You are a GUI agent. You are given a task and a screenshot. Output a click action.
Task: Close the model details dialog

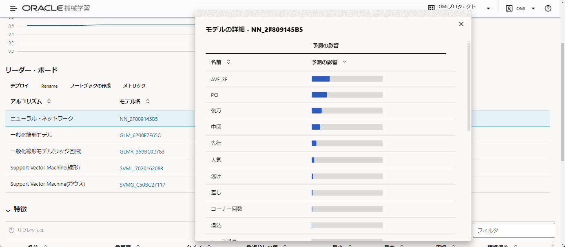click(x=461, y=24)
